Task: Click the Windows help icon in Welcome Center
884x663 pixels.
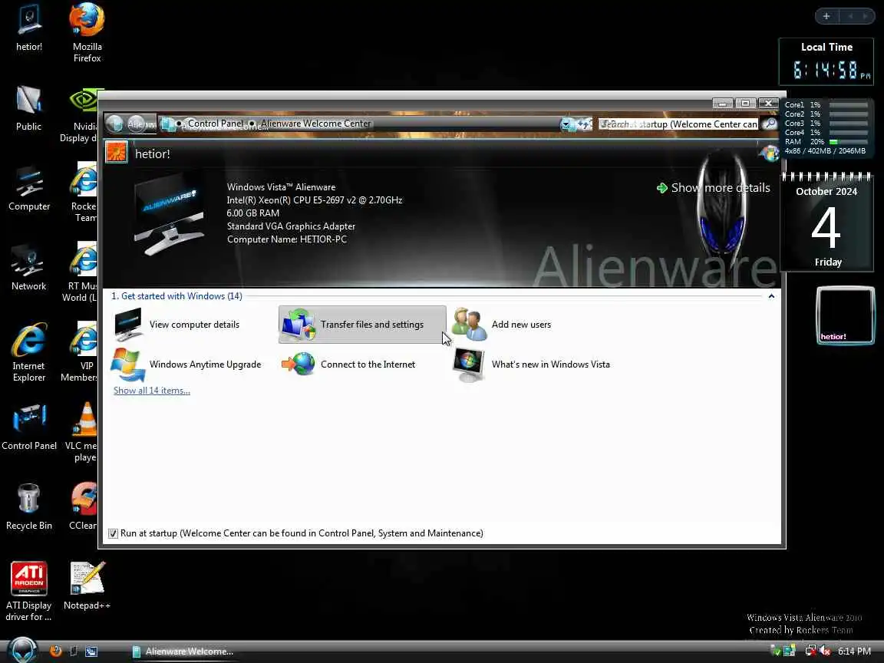Action: 769,153
